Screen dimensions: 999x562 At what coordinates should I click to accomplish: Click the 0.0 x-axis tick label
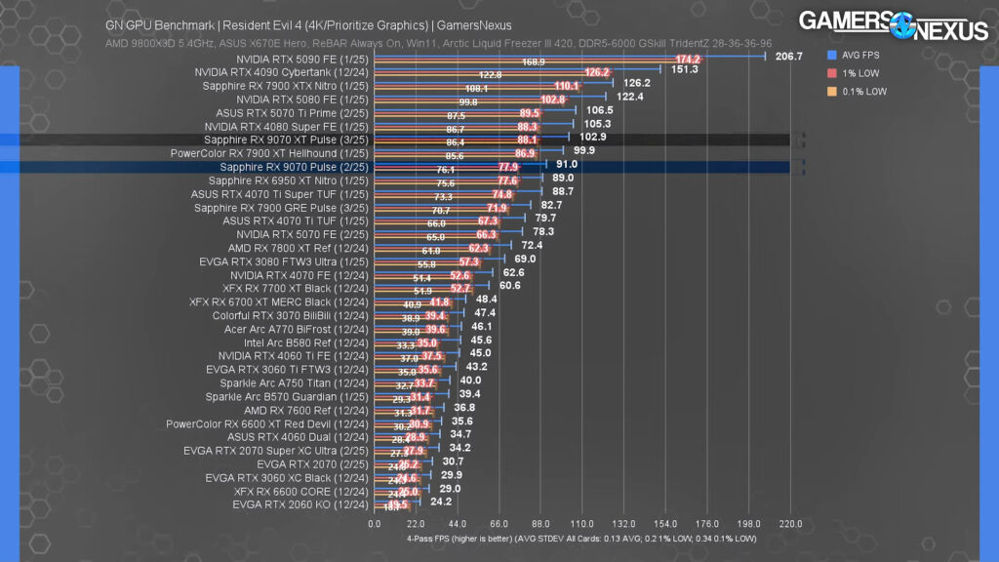(x=374, y=524)
